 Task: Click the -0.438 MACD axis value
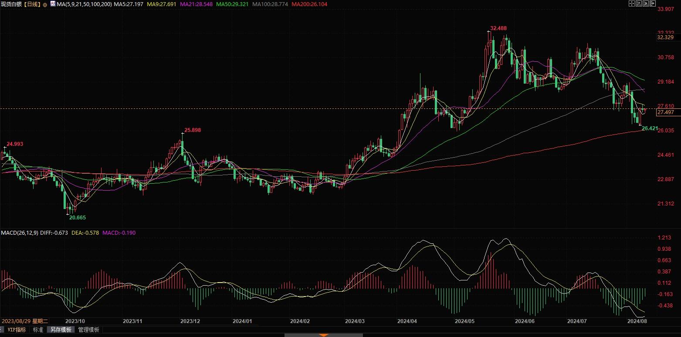[664, 306]
